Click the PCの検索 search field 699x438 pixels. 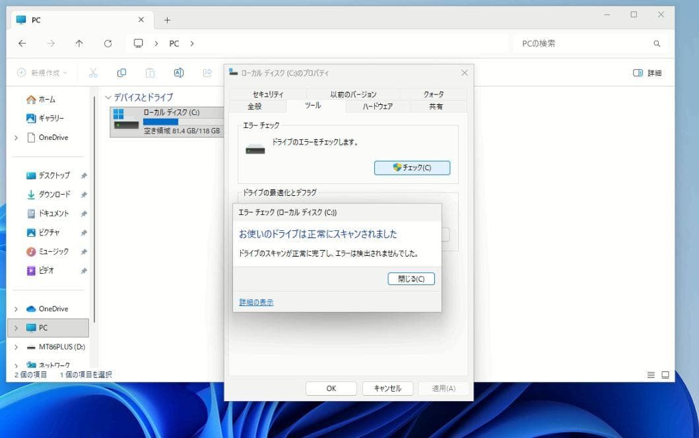[581, 44]
